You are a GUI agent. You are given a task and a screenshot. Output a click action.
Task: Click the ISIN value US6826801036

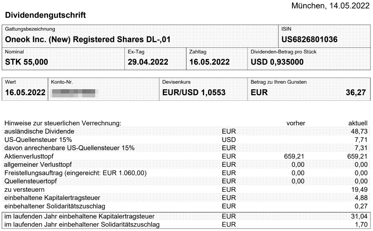click(309, 40)
